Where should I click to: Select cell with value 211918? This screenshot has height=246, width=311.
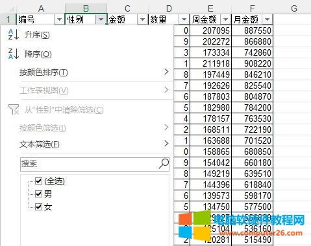pyautogui.click(x=210, y=63)
